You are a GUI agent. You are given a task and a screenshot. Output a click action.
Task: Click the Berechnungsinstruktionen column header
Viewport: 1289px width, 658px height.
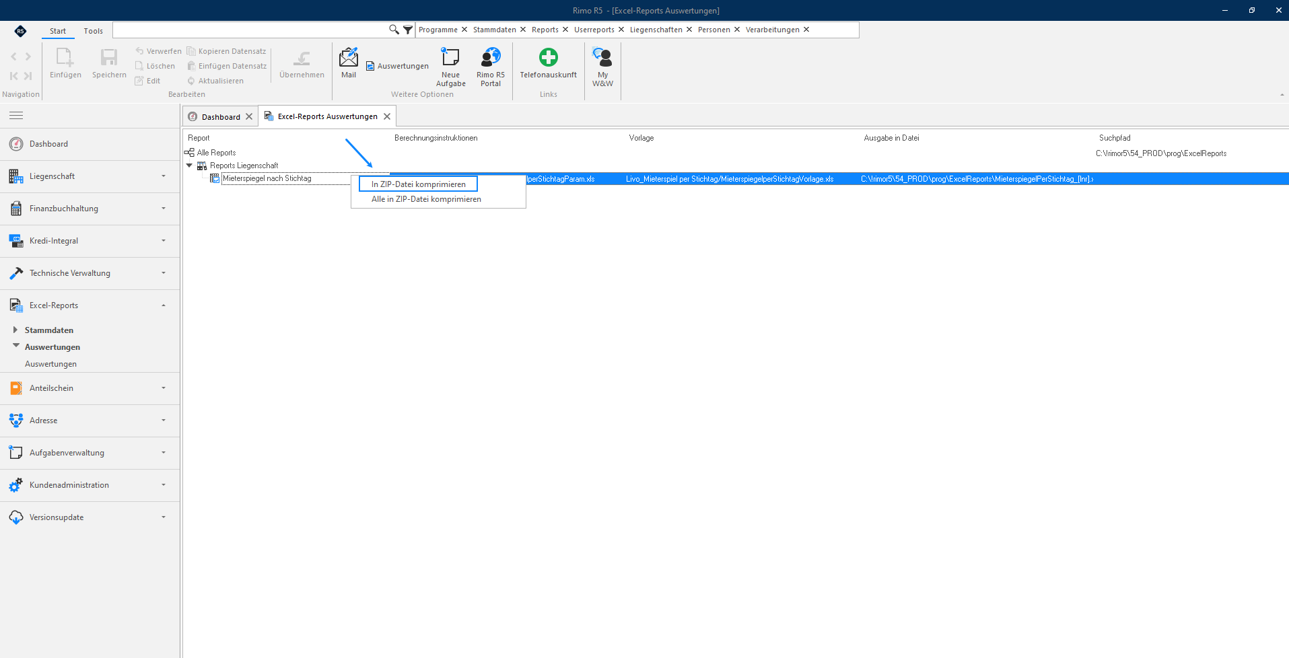click(x=436, y=138)
